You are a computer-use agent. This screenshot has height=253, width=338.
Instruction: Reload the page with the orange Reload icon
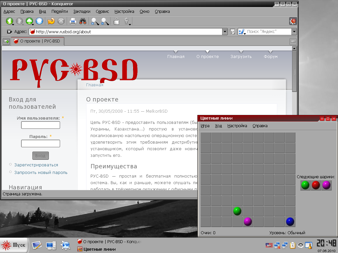51,21
